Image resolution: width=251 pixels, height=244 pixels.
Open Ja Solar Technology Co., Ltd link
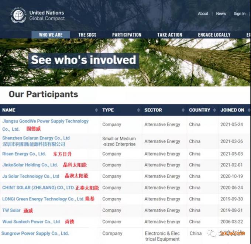[31, 176]
